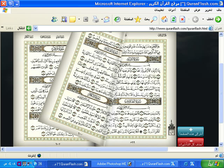The image size is (224, 168).
Task: Open the ابدأ Start button
Action: [x=212, y=164]
